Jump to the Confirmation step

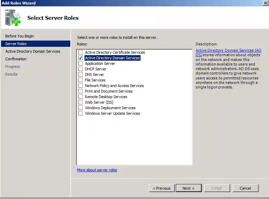tap(16, 59)
